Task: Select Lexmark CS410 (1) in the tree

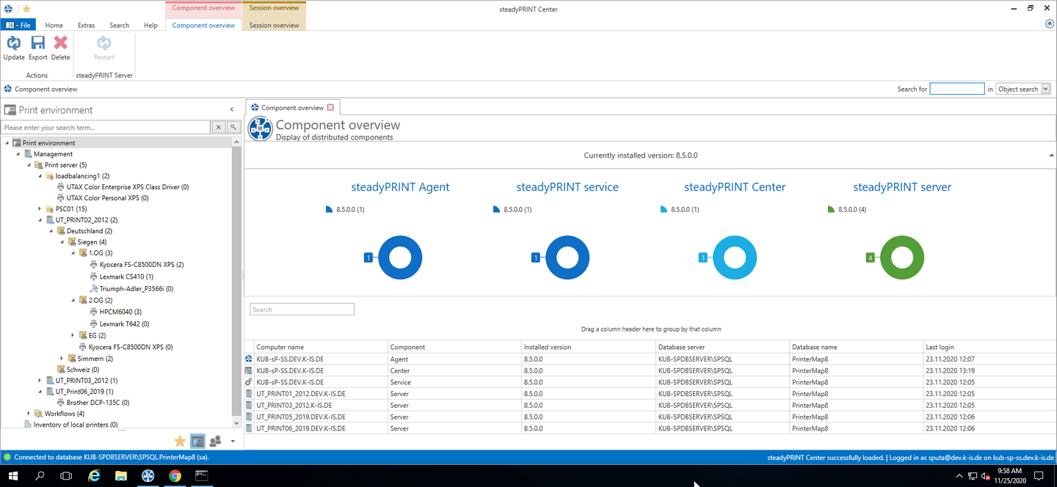Action: coord(126,277)
